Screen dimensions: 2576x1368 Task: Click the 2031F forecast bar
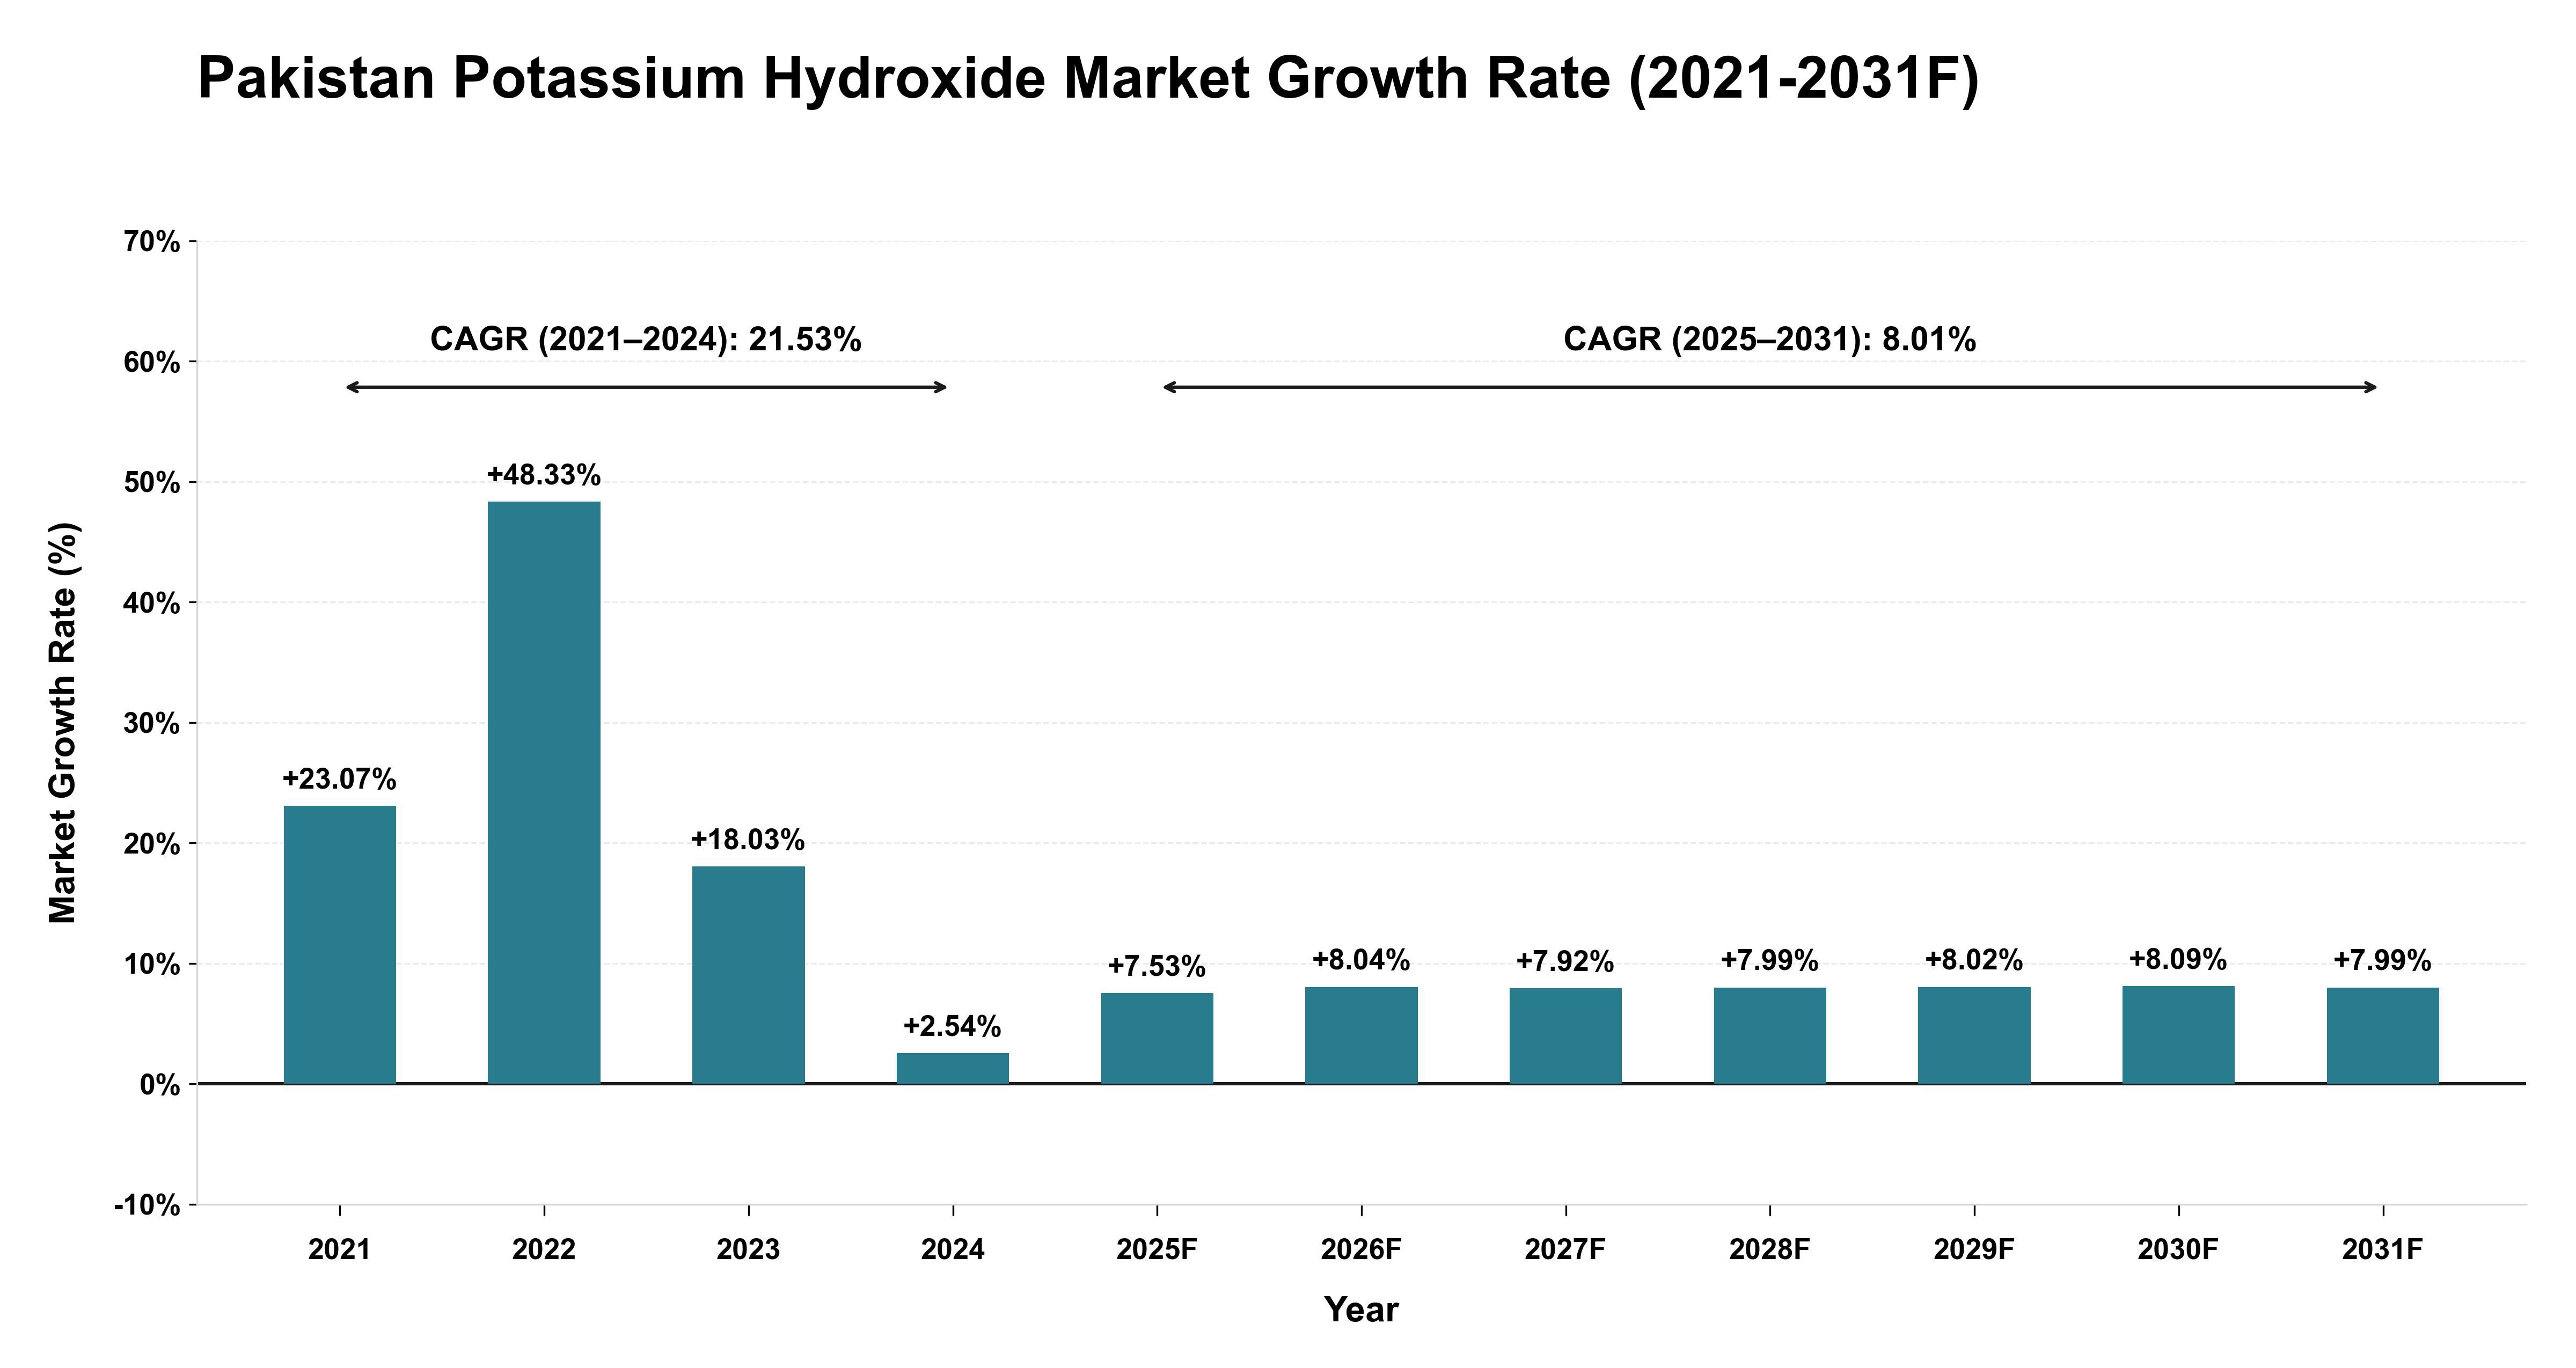click(x=2383, y=1035)
